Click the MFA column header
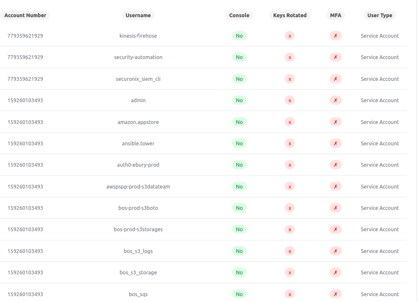The image size is (418, 302). coord(335,15)
